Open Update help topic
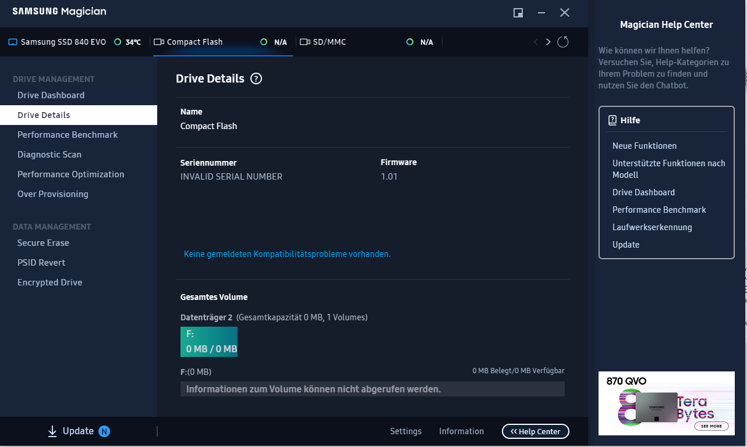This screenshot has width=747, height=447. tap(626, 245)
